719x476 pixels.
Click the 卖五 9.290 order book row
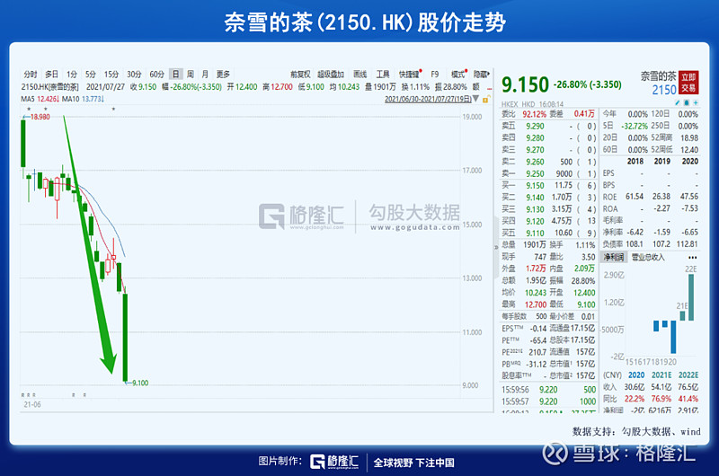pos(548,126)
